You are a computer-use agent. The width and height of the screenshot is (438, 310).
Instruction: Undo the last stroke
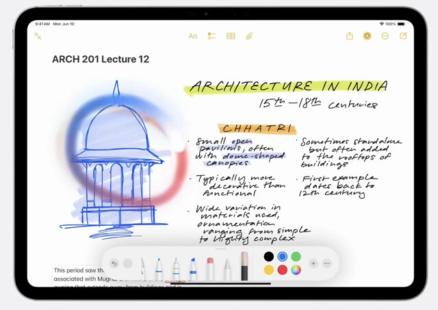(114, 263)
